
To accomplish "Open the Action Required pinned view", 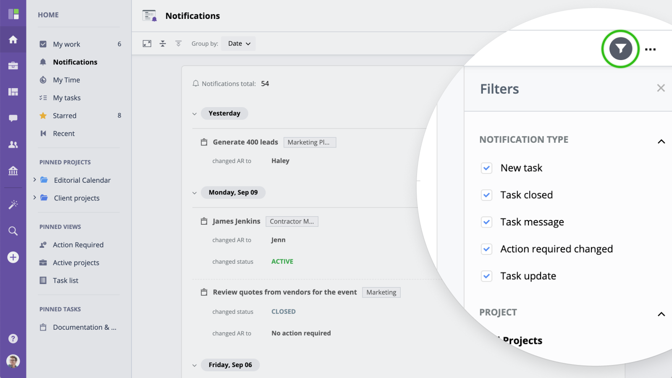I will click(78, 245).
